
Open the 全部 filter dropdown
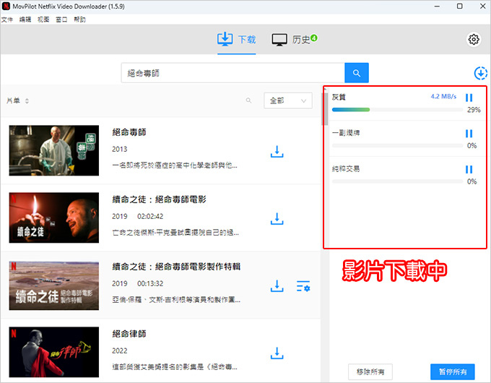(288, 100)
